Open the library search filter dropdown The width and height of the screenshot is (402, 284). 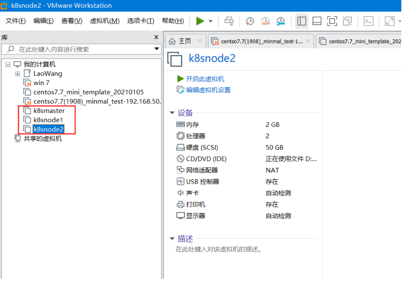[157, 49]
